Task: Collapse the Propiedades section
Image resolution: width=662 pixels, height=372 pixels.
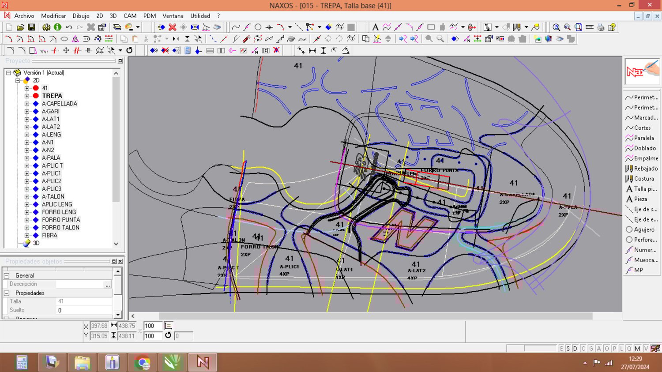Action: pos(7,293)
